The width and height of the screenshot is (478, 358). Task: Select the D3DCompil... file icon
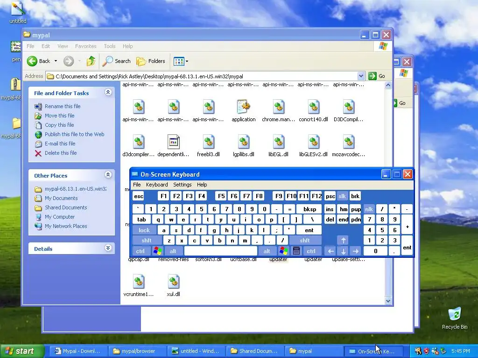tap(348, 107)
